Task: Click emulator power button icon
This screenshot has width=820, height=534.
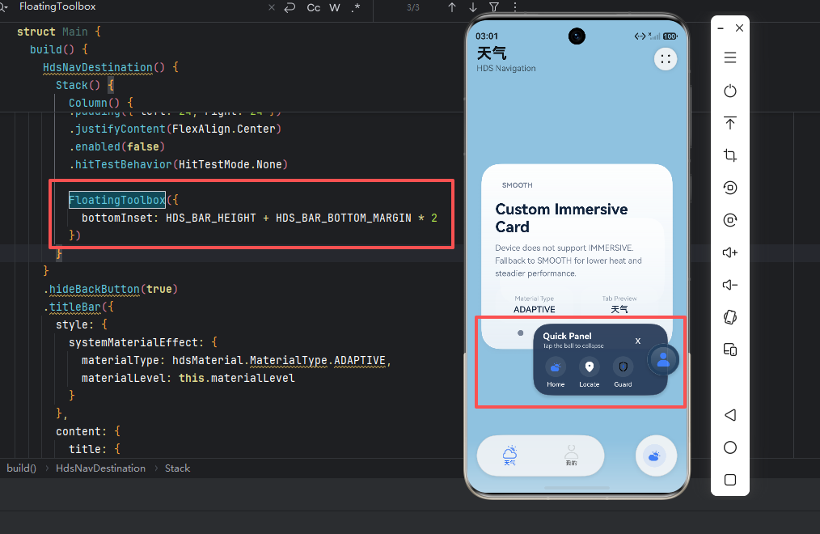Action: coord(730,91)
